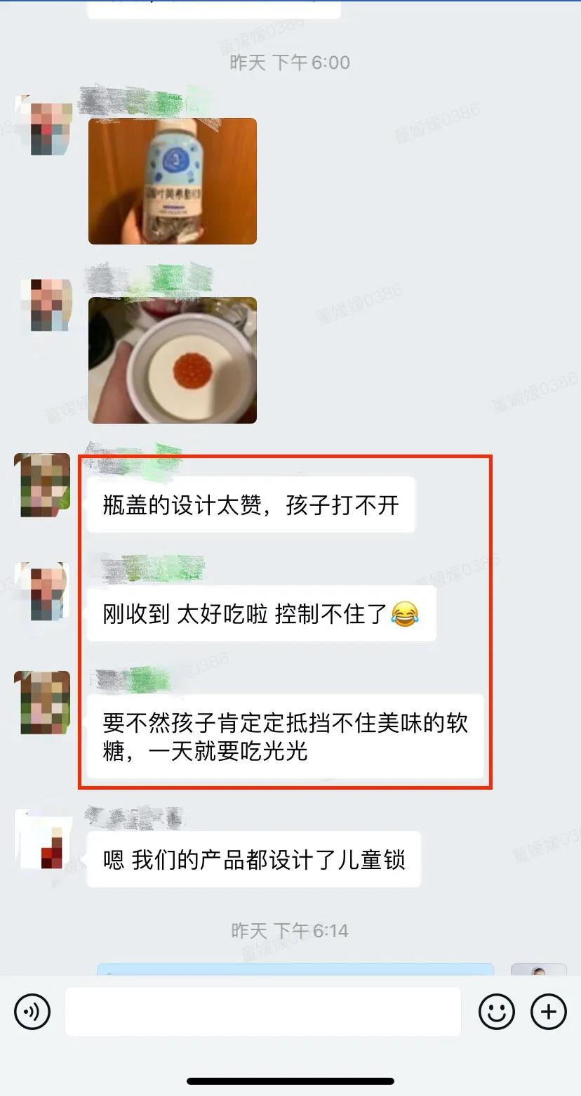The height and width of the screenshot is (1096, 581).
Task: Tap avatar beside the bottle photo
Action: click(x=43, y=124)
